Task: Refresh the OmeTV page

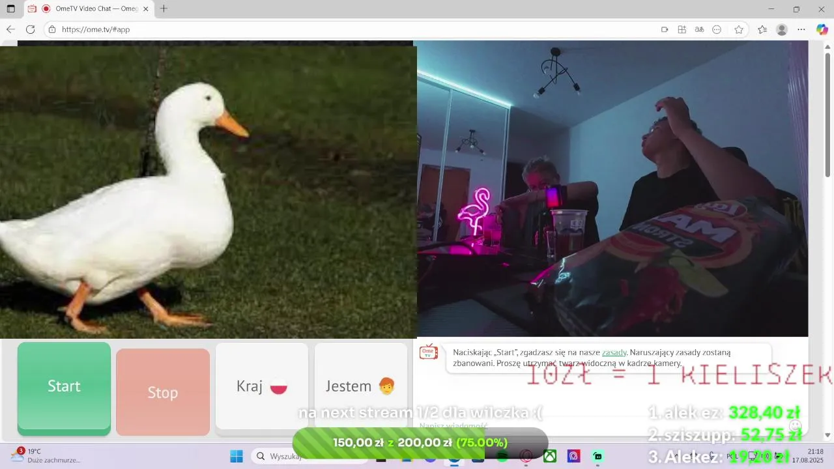Action: (x=30, y=29)
